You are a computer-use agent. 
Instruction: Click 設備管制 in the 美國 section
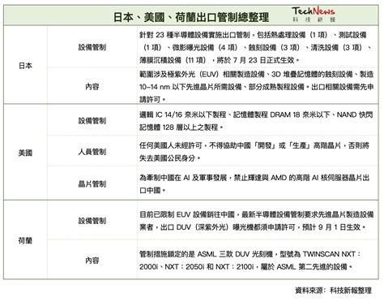[92, 121]
